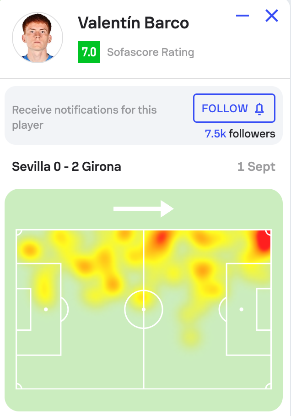Click the minimize dash icon
The width and height of the screenshot is (291, 416).
pyautogui.click(x=242, y=16)
